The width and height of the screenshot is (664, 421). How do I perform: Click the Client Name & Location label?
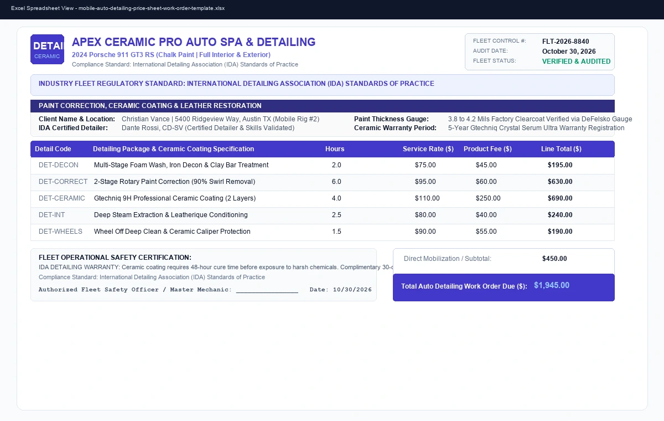point(77,119)
